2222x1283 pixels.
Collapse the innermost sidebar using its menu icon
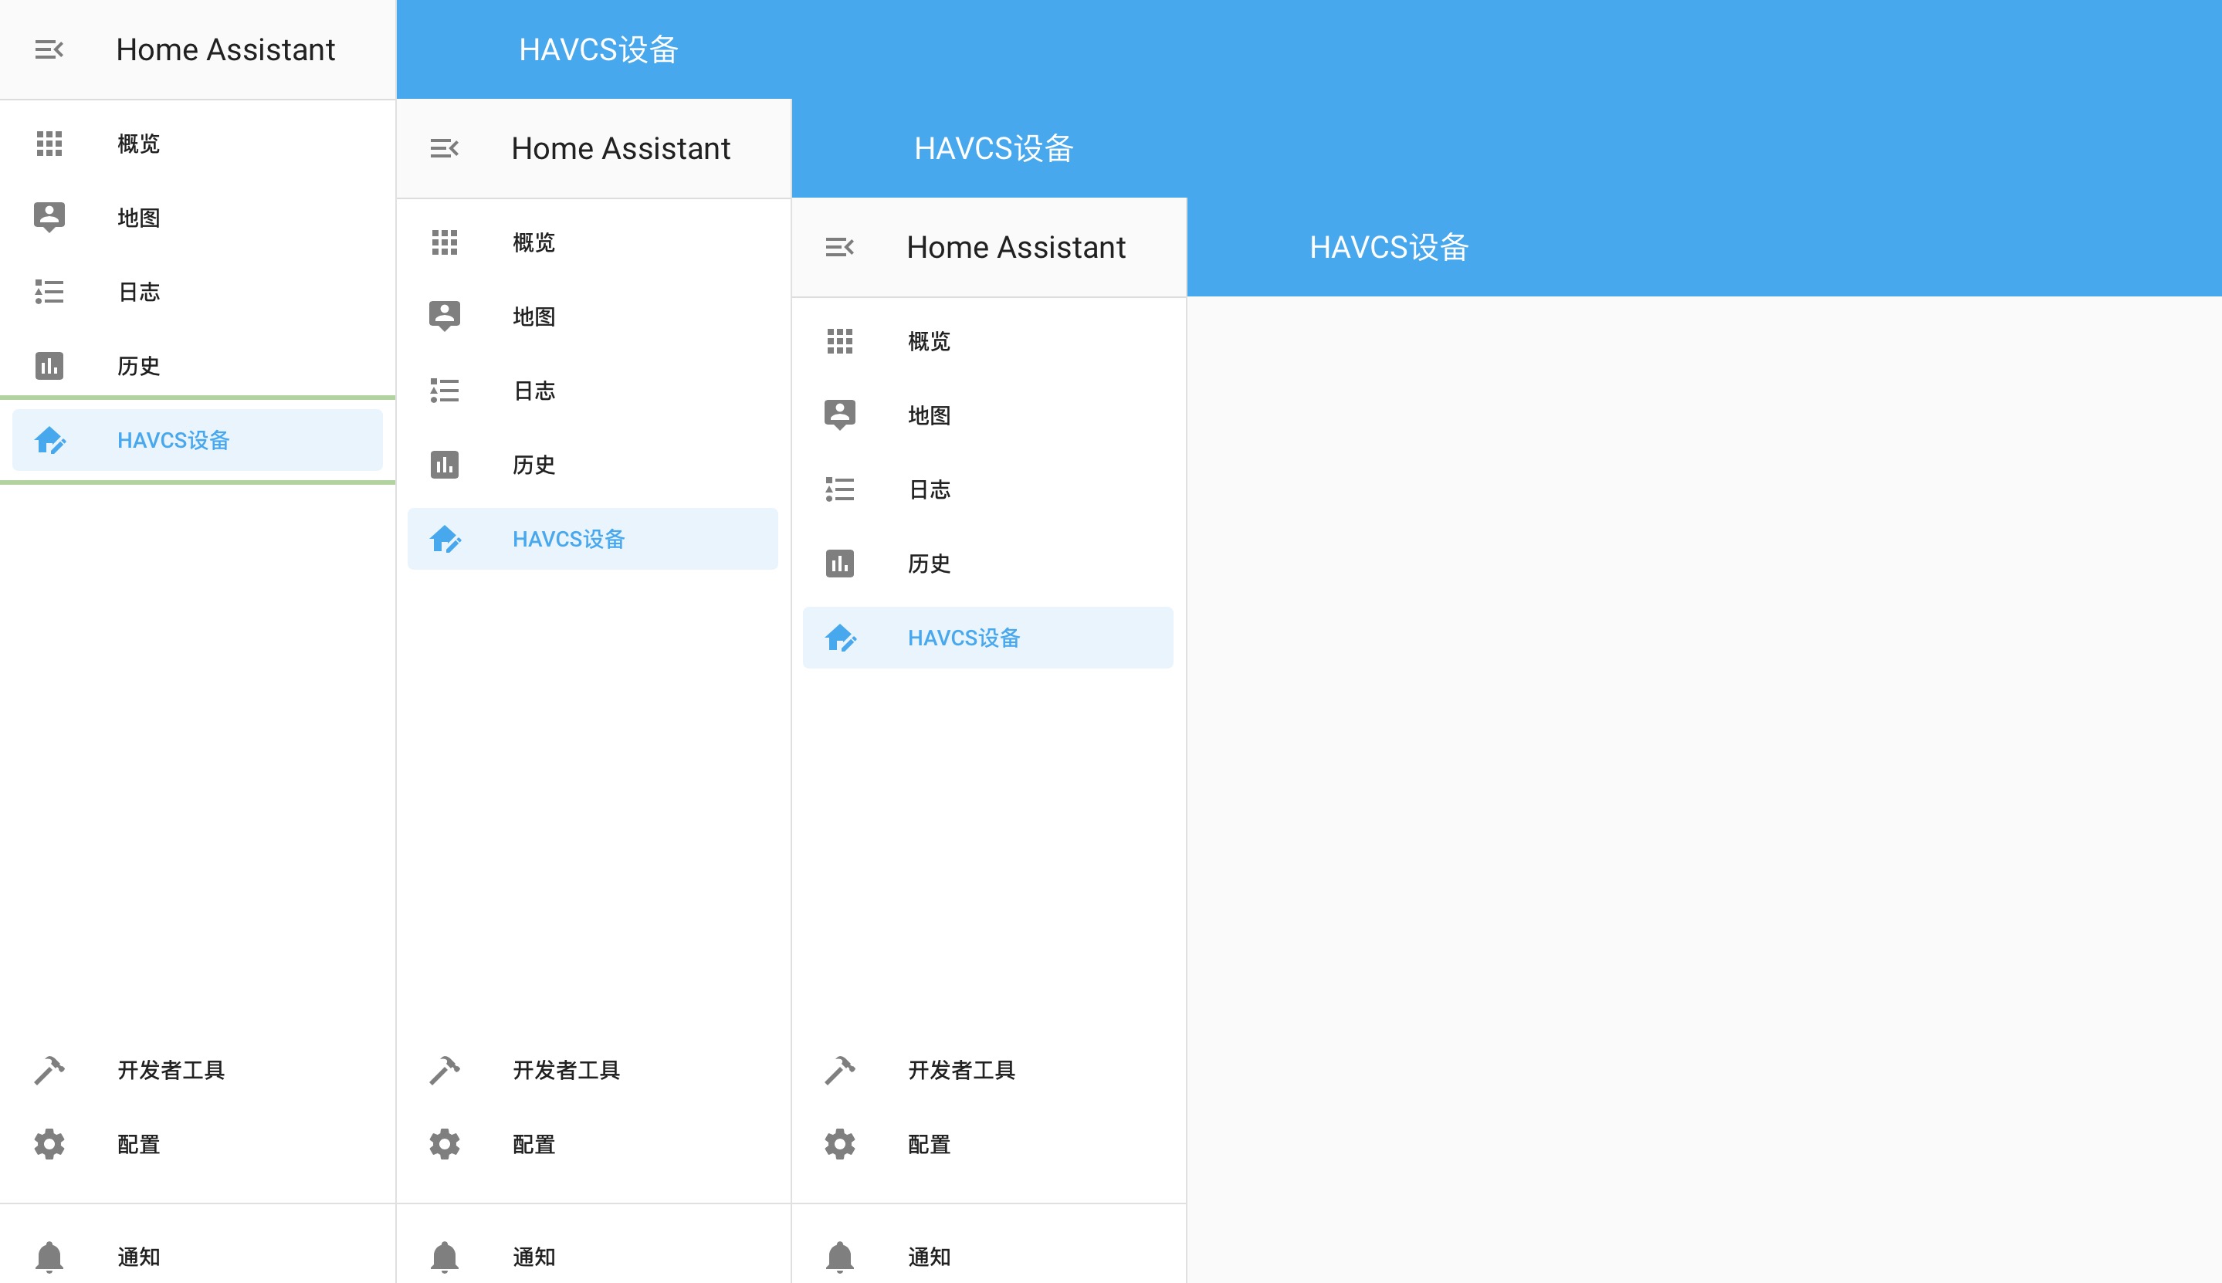(840, 247)
